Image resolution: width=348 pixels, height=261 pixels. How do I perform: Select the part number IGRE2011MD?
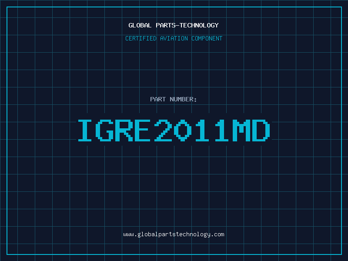174,130
